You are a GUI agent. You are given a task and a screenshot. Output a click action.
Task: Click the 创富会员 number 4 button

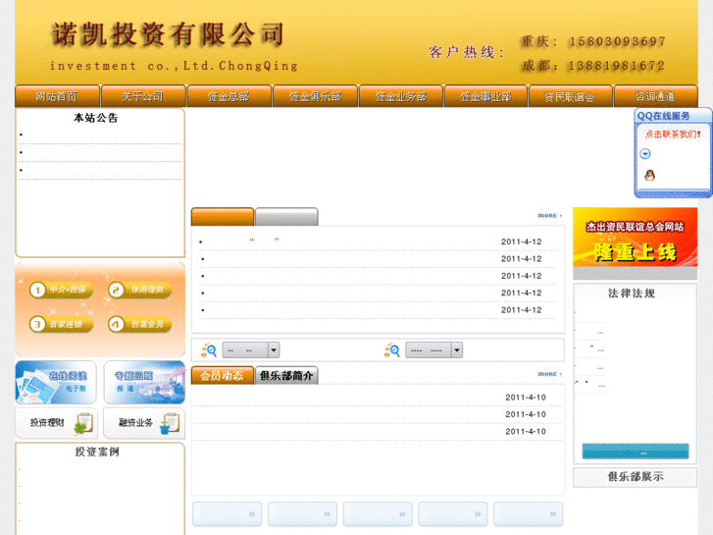140,324
